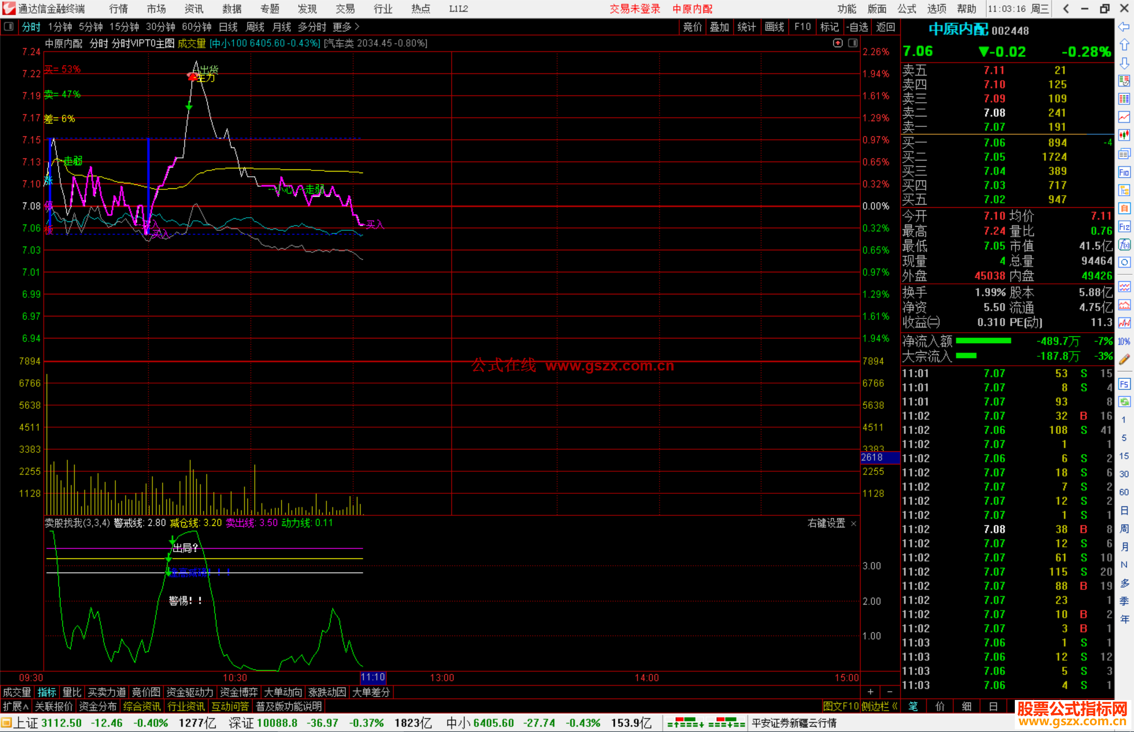
Task: Toggle the panel icon left of 分时
Action: (x=9, y=27)
